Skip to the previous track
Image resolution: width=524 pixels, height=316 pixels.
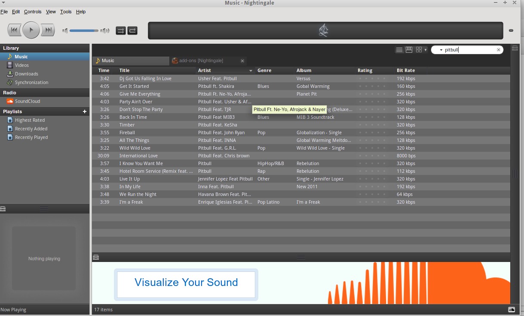coord(14,30)
